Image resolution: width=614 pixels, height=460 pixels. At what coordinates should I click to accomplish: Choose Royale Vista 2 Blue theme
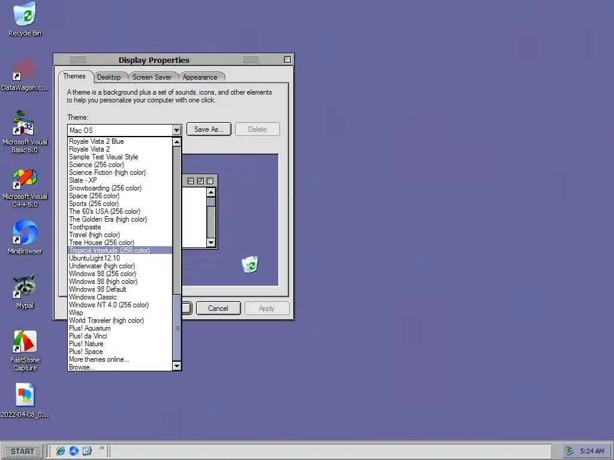(120, 141)
